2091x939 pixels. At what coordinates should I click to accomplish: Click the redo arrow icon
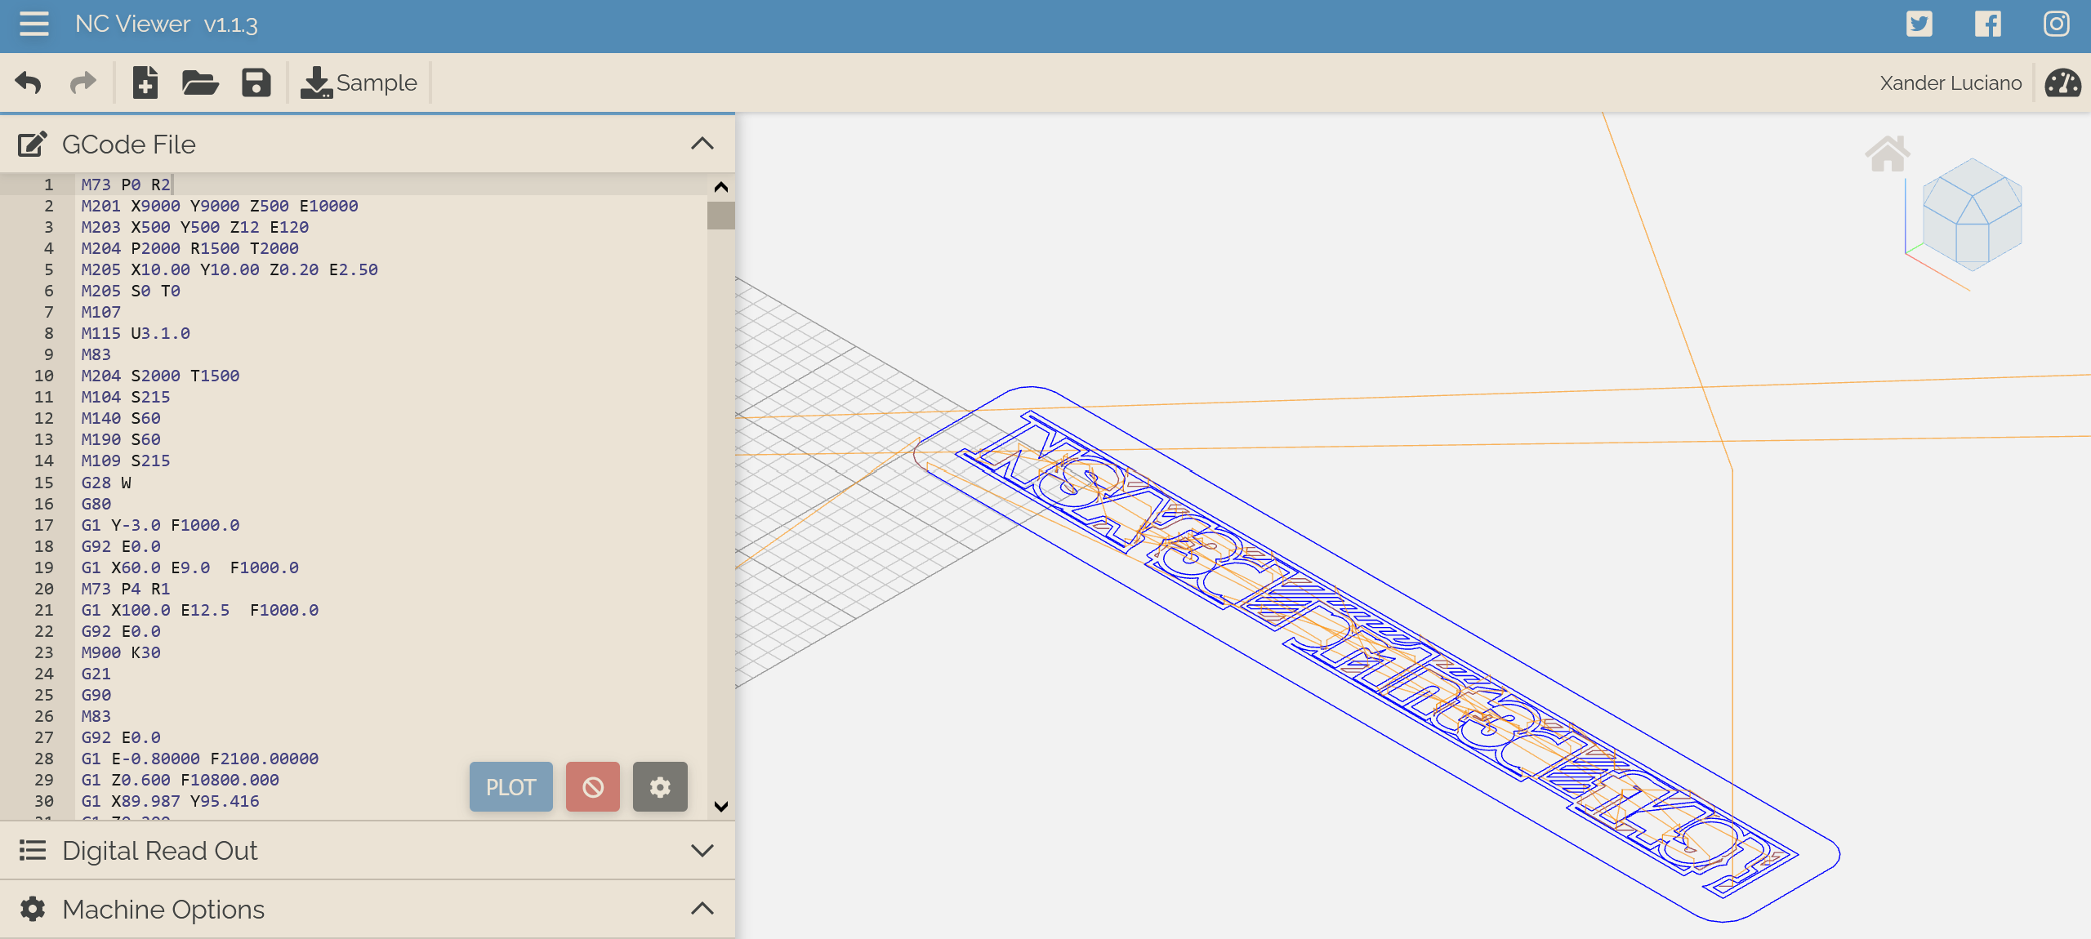(82, 82)
